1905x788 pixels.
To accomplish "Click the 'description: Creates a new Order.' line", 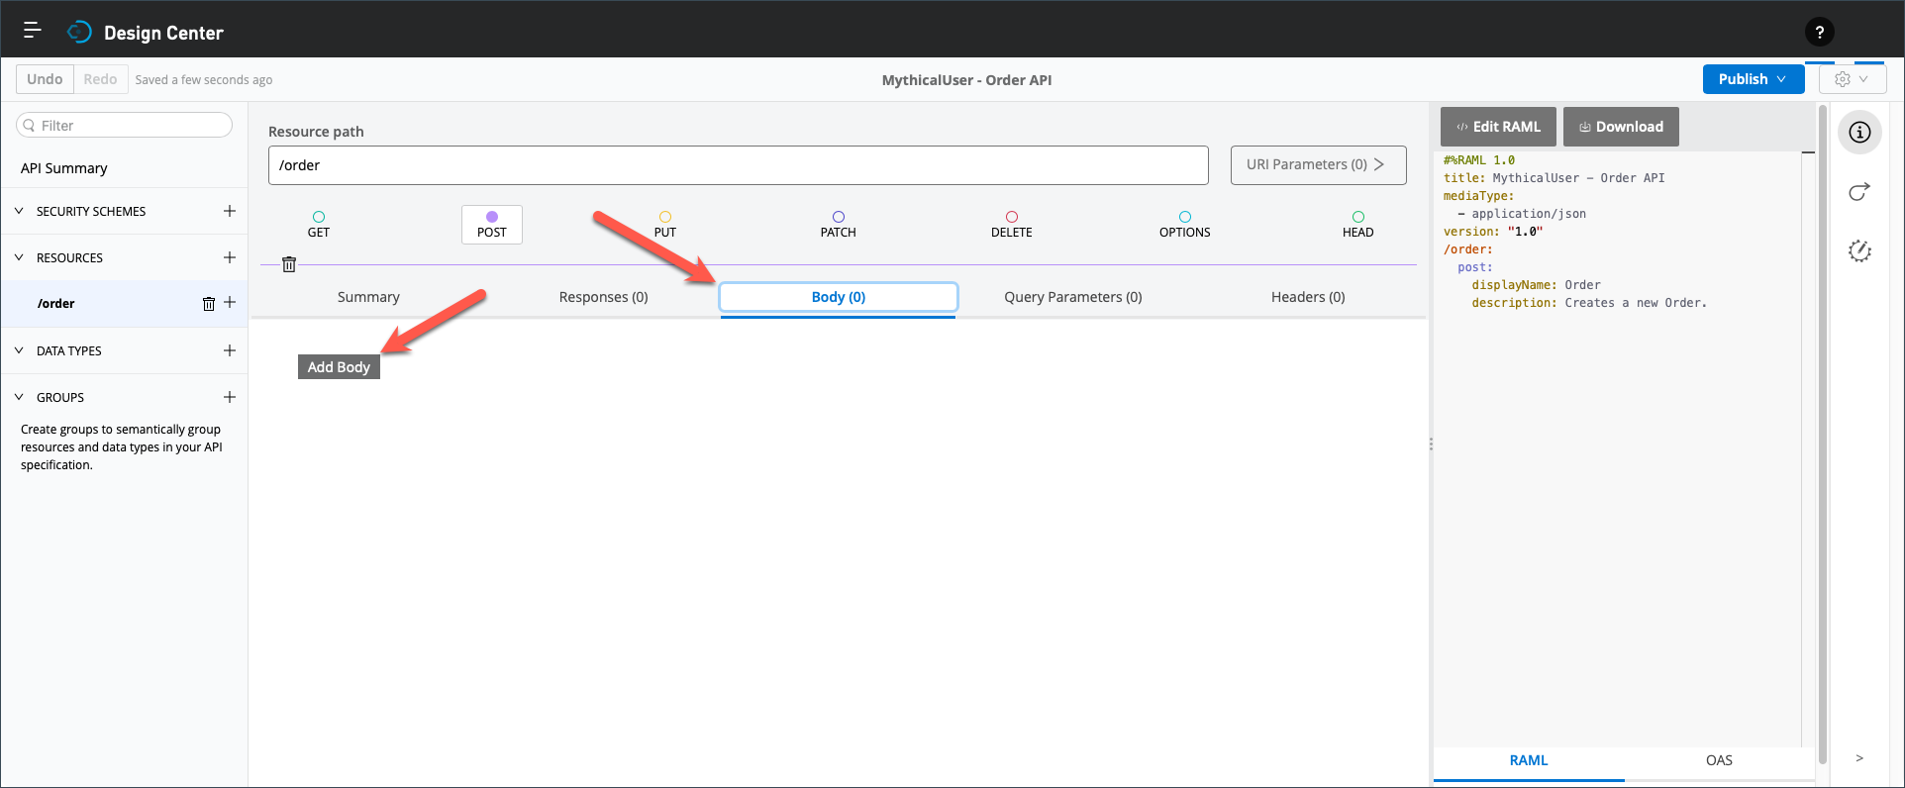I will click(x=1589, y=303).
